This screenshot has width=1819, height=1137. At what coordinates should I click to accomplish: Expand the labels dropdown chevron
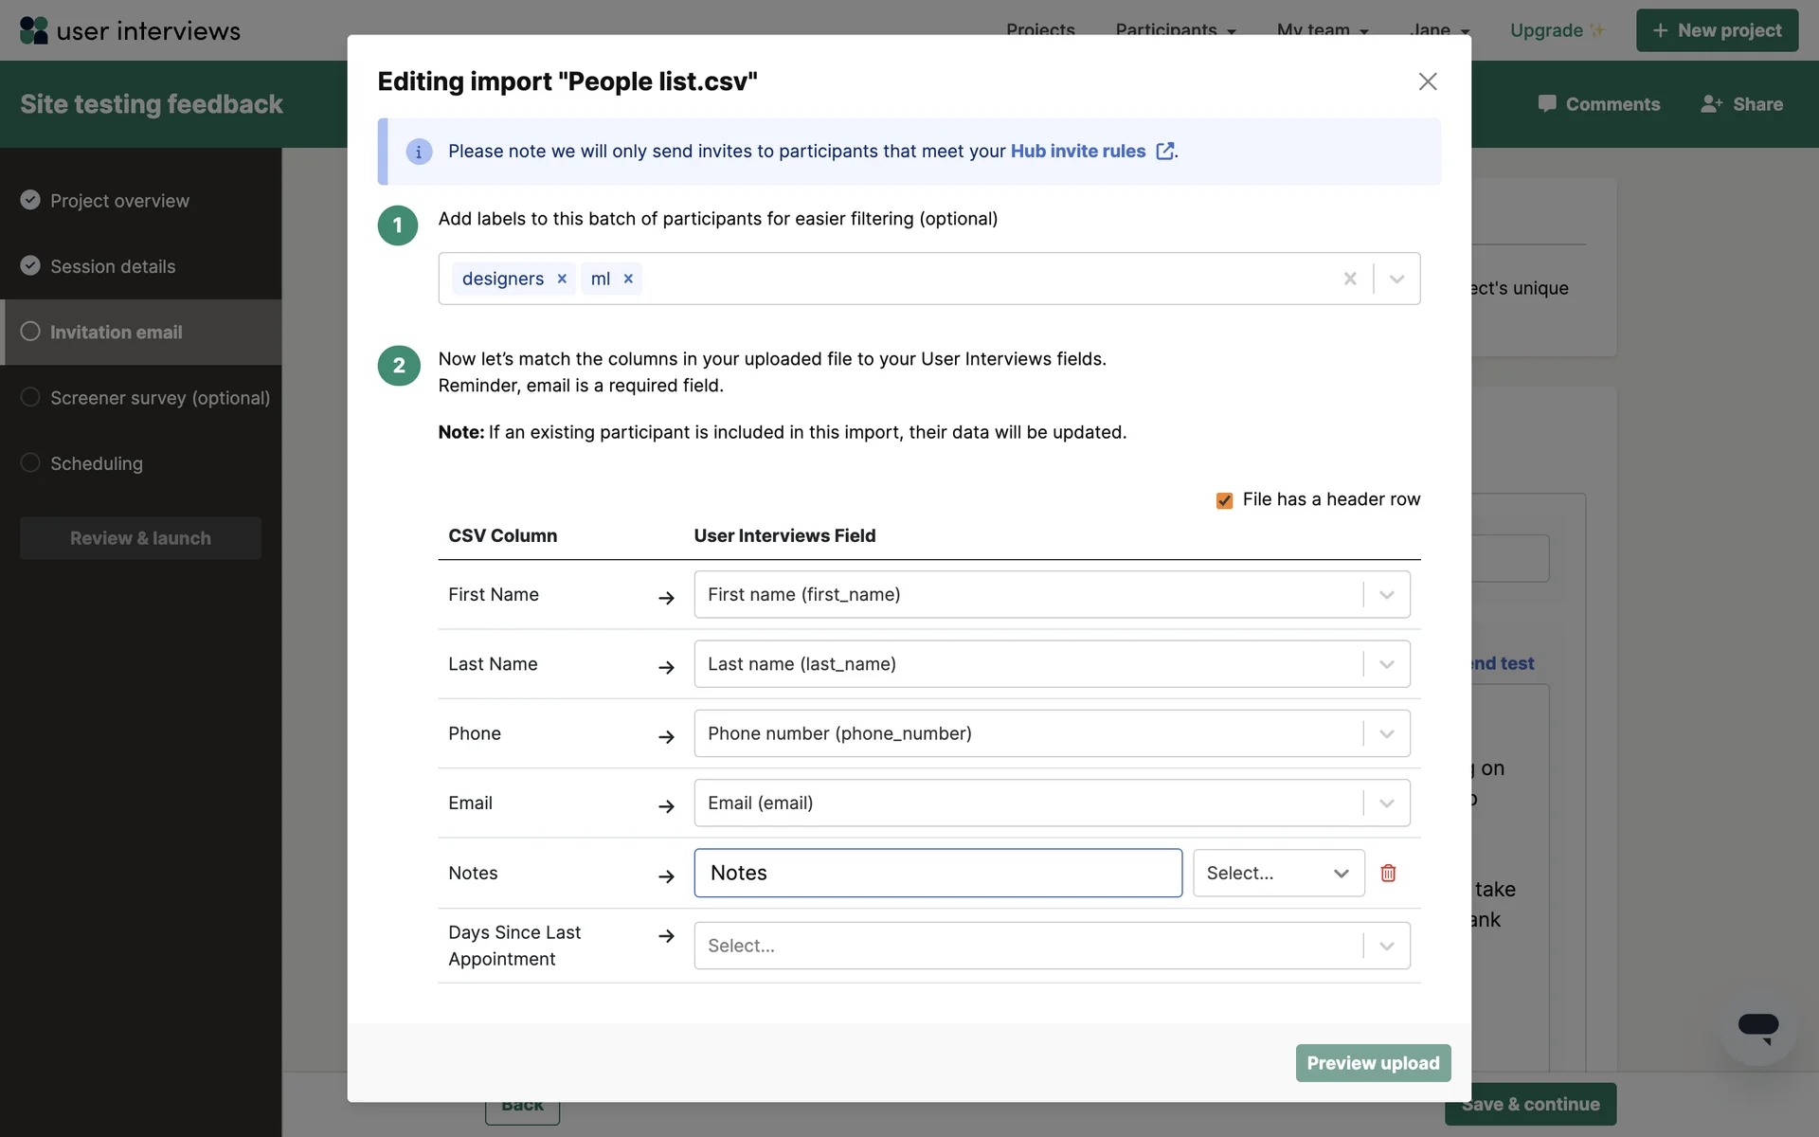[1396, 279]
